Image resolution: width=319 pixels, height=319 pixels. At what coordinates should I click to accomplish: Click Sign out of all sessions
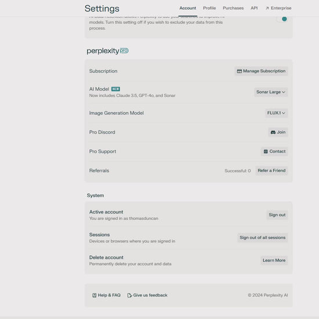click(262, 238)
